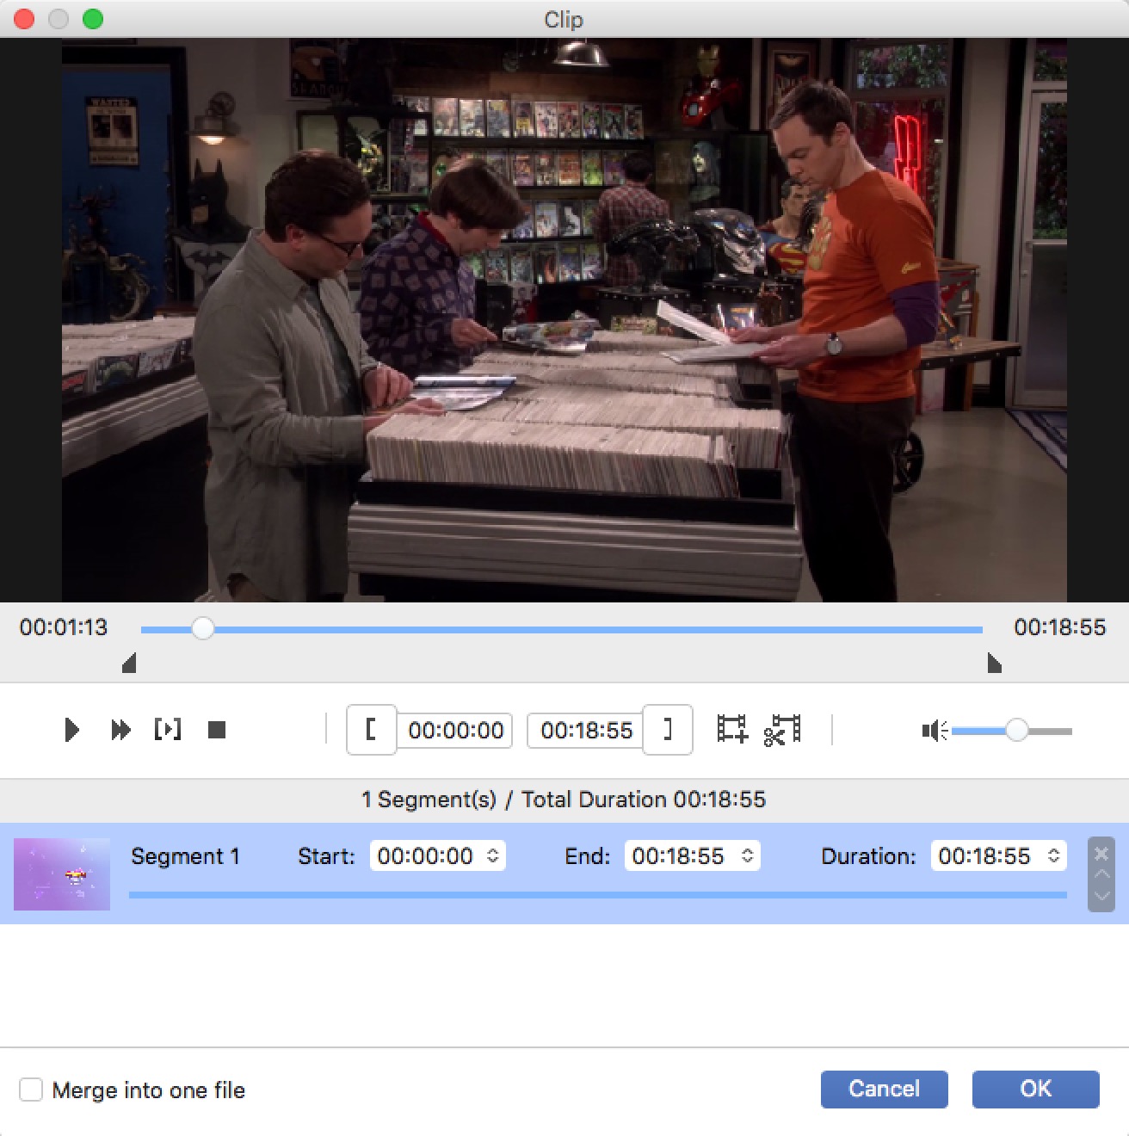
Task: Click Segment 1 End stepper arrows
Action: click(748, 855)
